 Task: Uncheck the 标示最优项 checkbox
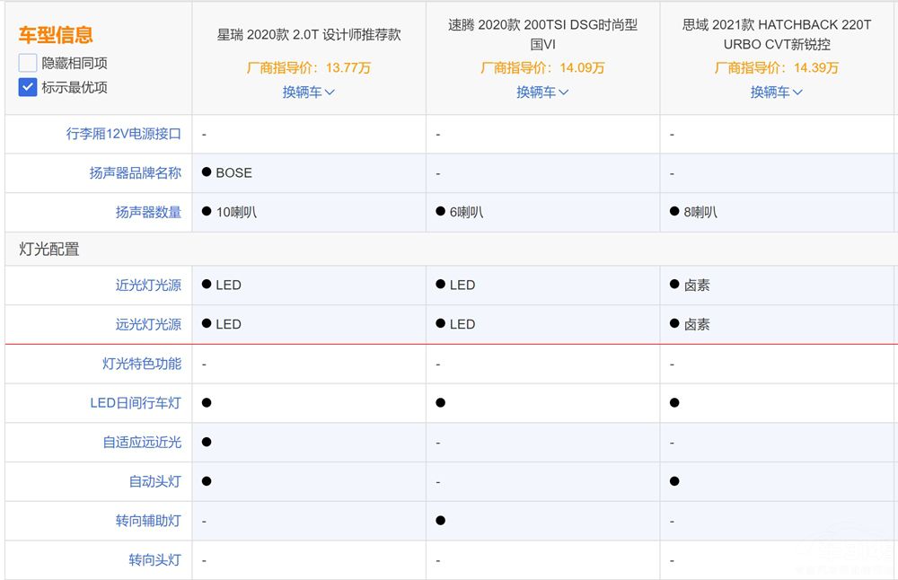tap(28, 88)
